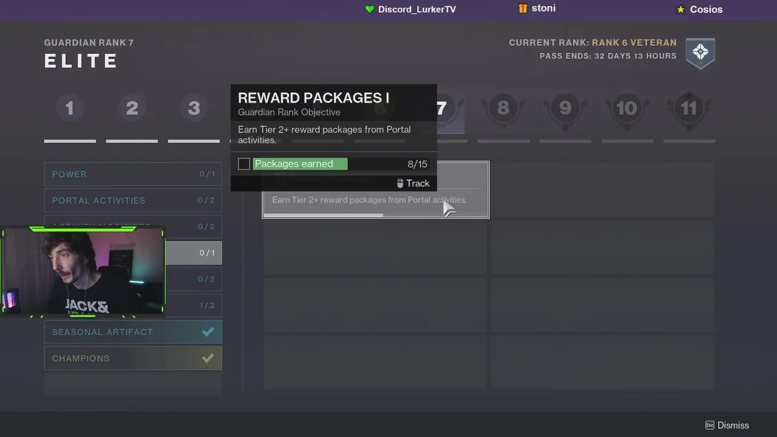The width and height of the screenshot is (777, 437).
Task: Select Guardian Rank 11 badge
Action: 689,109
